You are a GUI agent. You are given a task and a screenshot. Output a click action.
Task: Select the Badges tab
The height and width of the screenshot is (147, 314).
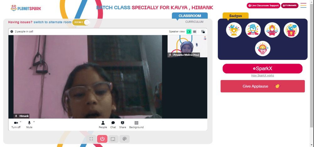(x=235, y=16)
